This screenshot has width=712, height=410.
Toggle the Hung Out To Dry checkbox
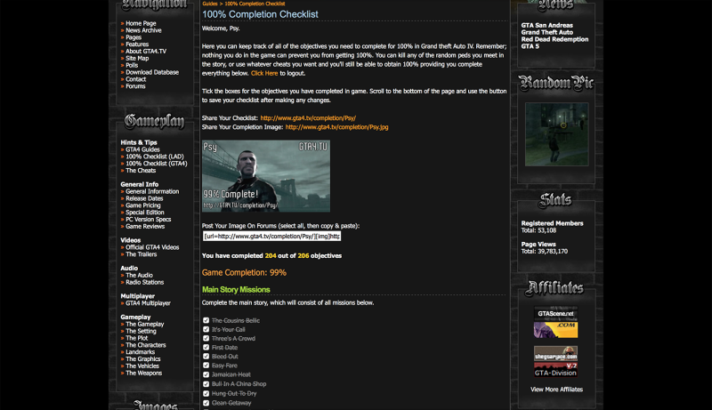tap(206, 393)
